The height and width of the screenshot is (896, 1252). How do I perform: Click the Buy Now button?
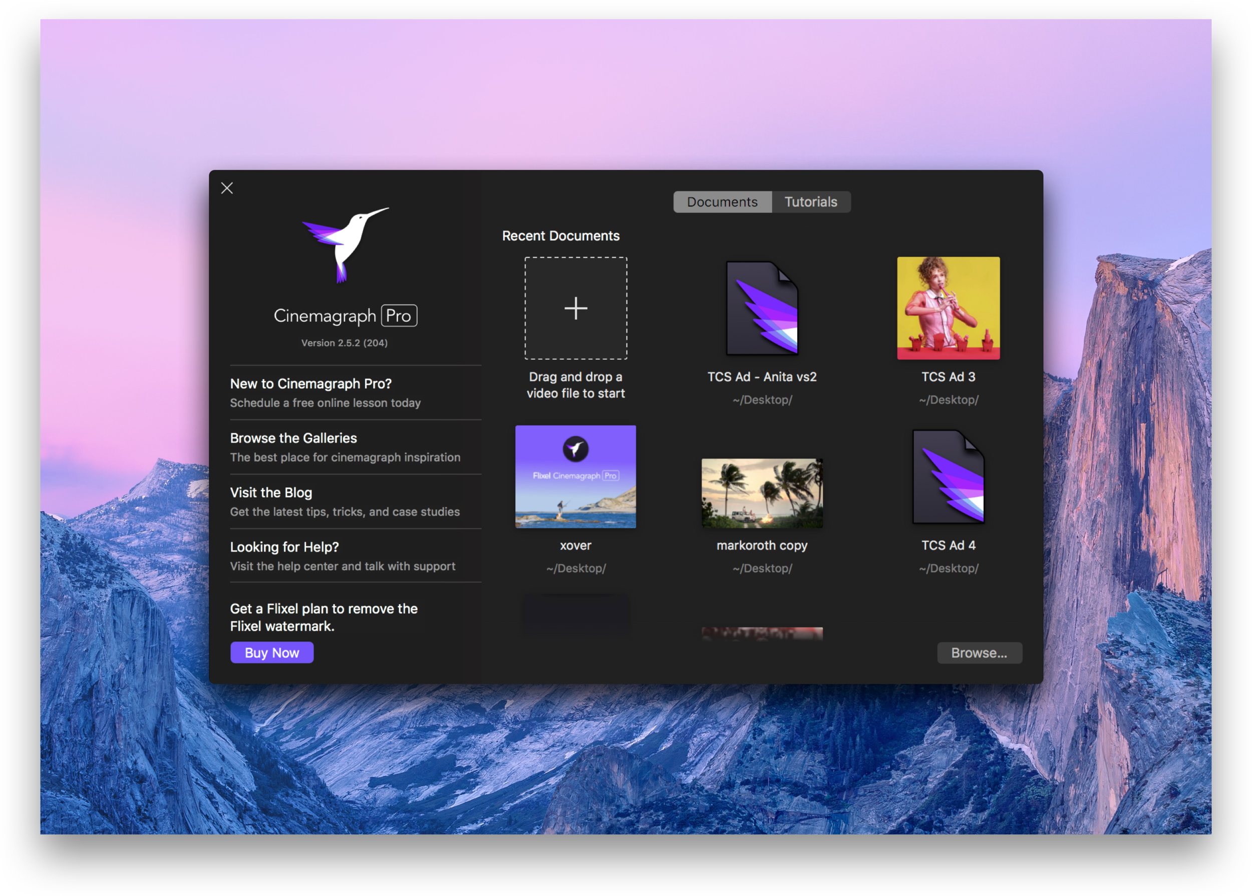point(272,652)
